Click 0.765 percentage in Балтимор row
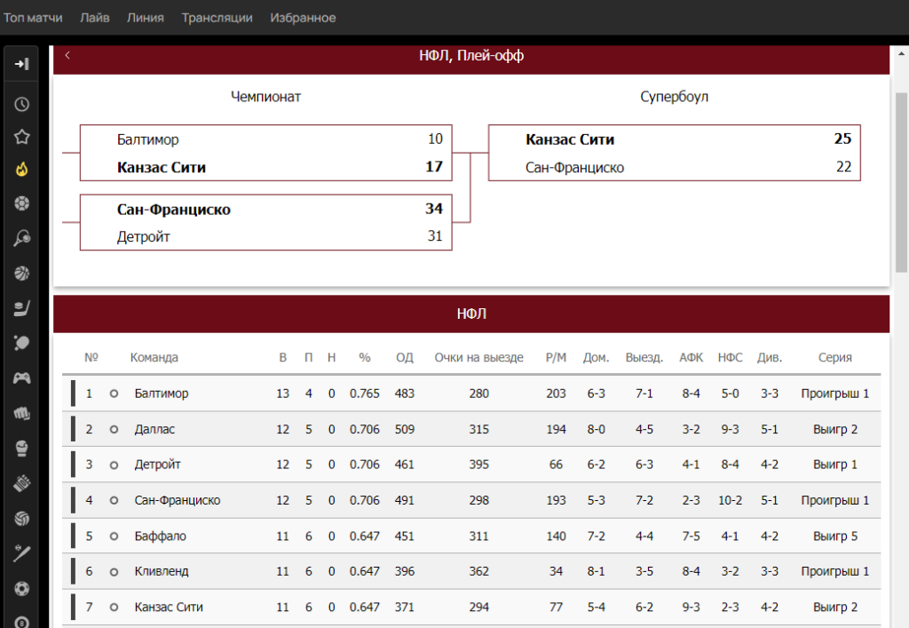 click(364, 393)
